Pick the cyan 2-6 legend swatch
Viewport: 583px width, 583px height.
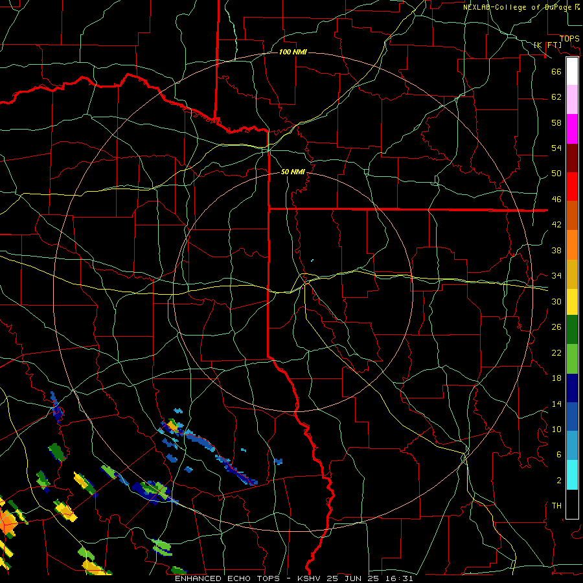(x=572, y=475)
